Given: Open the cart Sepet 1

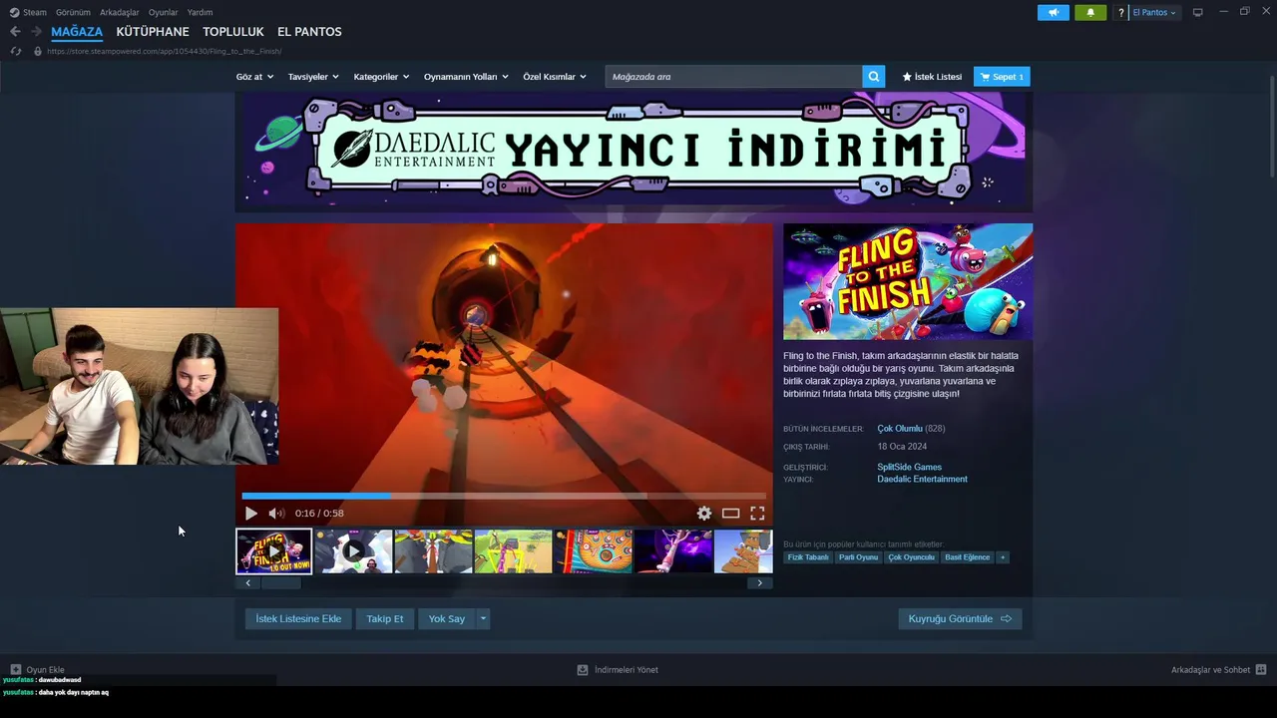Looking at the screenshot, I should coord(1002,77).
